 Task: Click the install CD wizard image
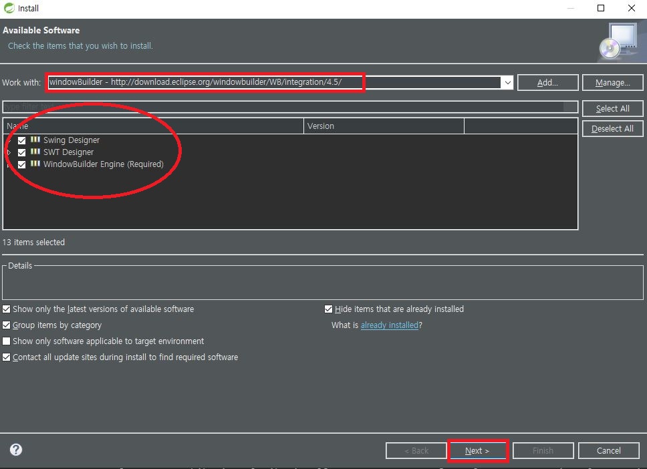point(618,41)
